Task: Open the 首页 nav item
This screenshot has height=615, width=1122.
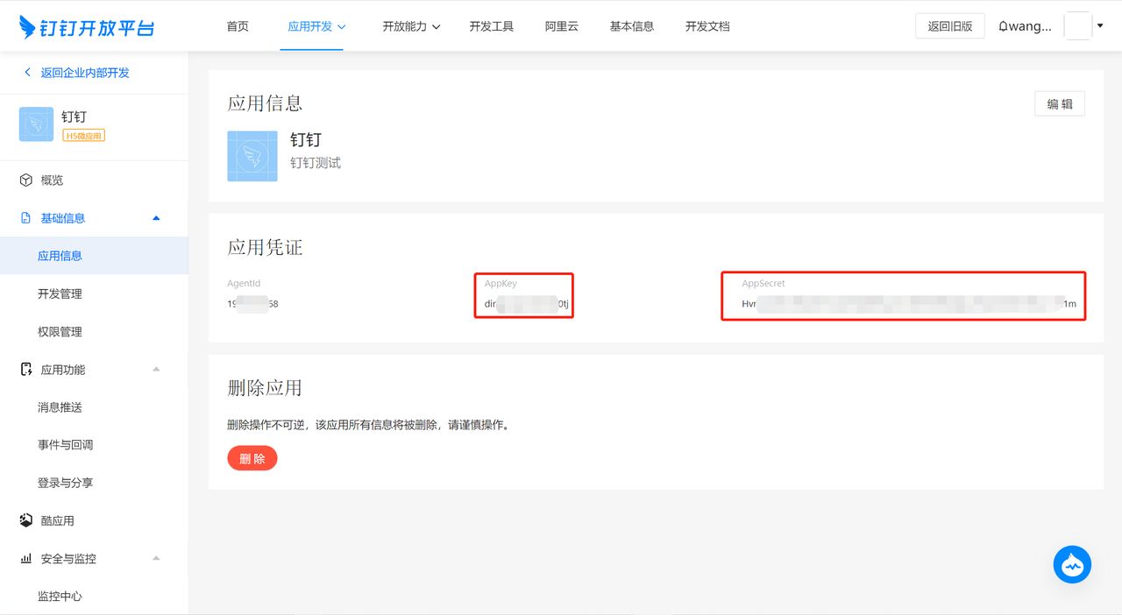Action: [x=238, y=26]
